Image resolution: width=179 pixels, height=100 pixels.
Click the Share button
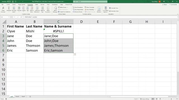click(x=164, y=4)
